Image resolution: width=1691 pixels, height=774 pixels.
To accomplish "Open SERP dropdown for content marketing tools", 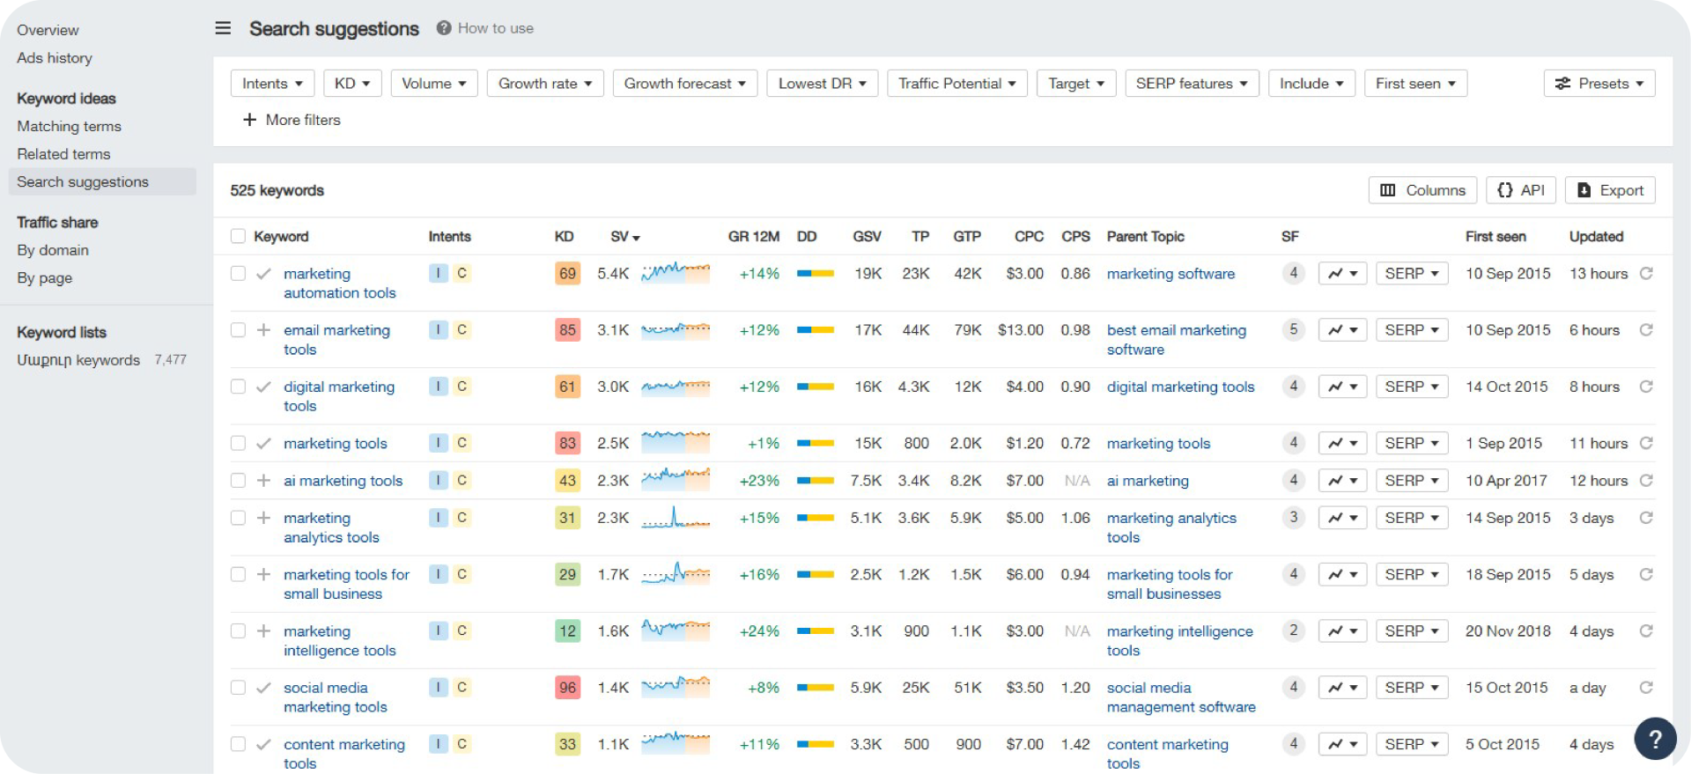I will coord(1412,744).
